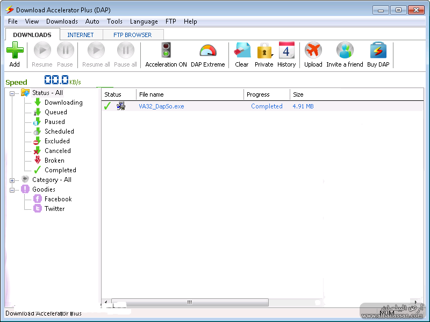Screen dimensions: 430x322
Task: Click the left arrow of horizontal scrollbar
Action: 106,302
